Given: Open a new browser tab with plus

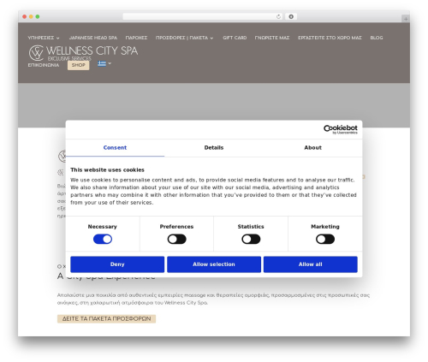Looking at the screenshot, I should coord(406,19).
